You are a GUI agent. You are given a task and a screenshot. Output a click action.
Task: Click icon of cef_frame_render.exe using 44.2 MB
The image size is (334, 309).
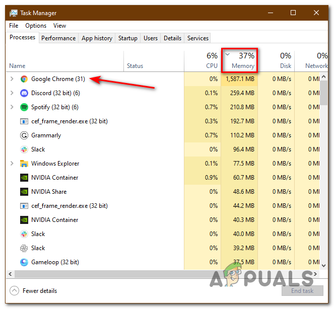coord(24,206)
